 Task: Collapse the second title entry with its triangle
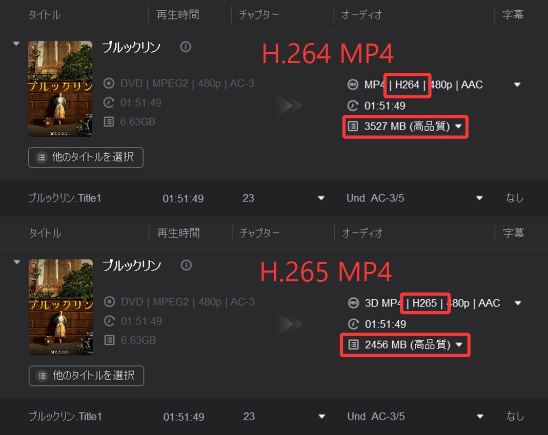pos(17,262)
